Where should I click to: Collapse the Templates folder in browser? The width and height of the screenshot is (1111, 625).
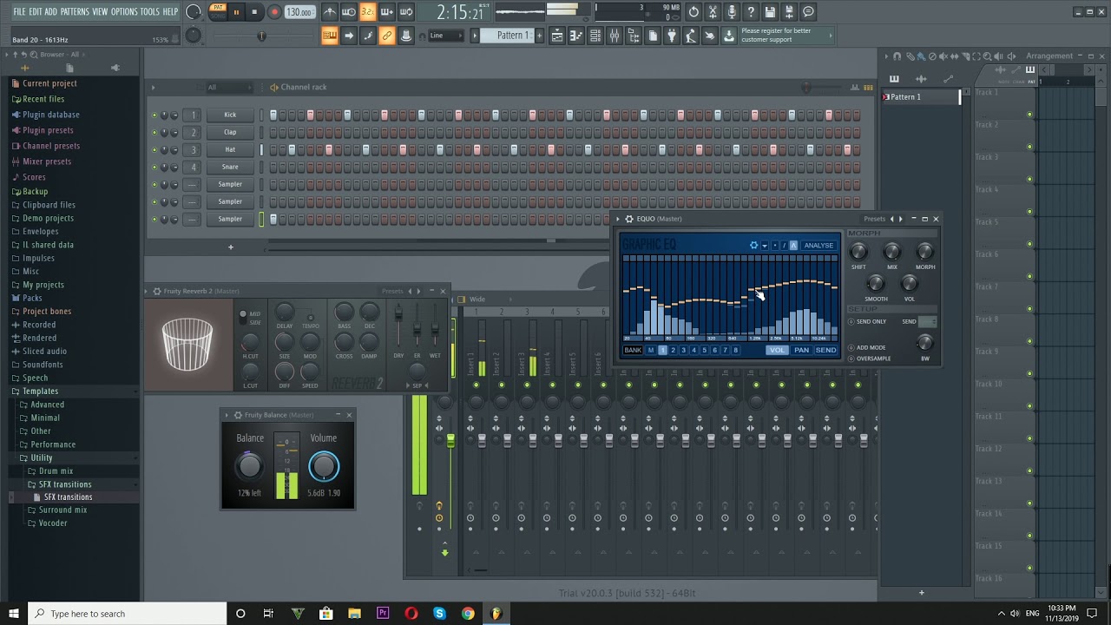click(40, 391)
